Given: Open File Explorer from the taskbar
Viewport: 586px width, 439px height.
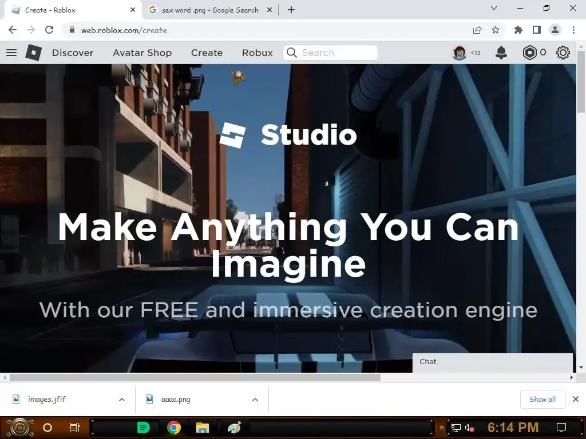Looking at the screenshot, I should pyautogui.click(x=203, y=428).
